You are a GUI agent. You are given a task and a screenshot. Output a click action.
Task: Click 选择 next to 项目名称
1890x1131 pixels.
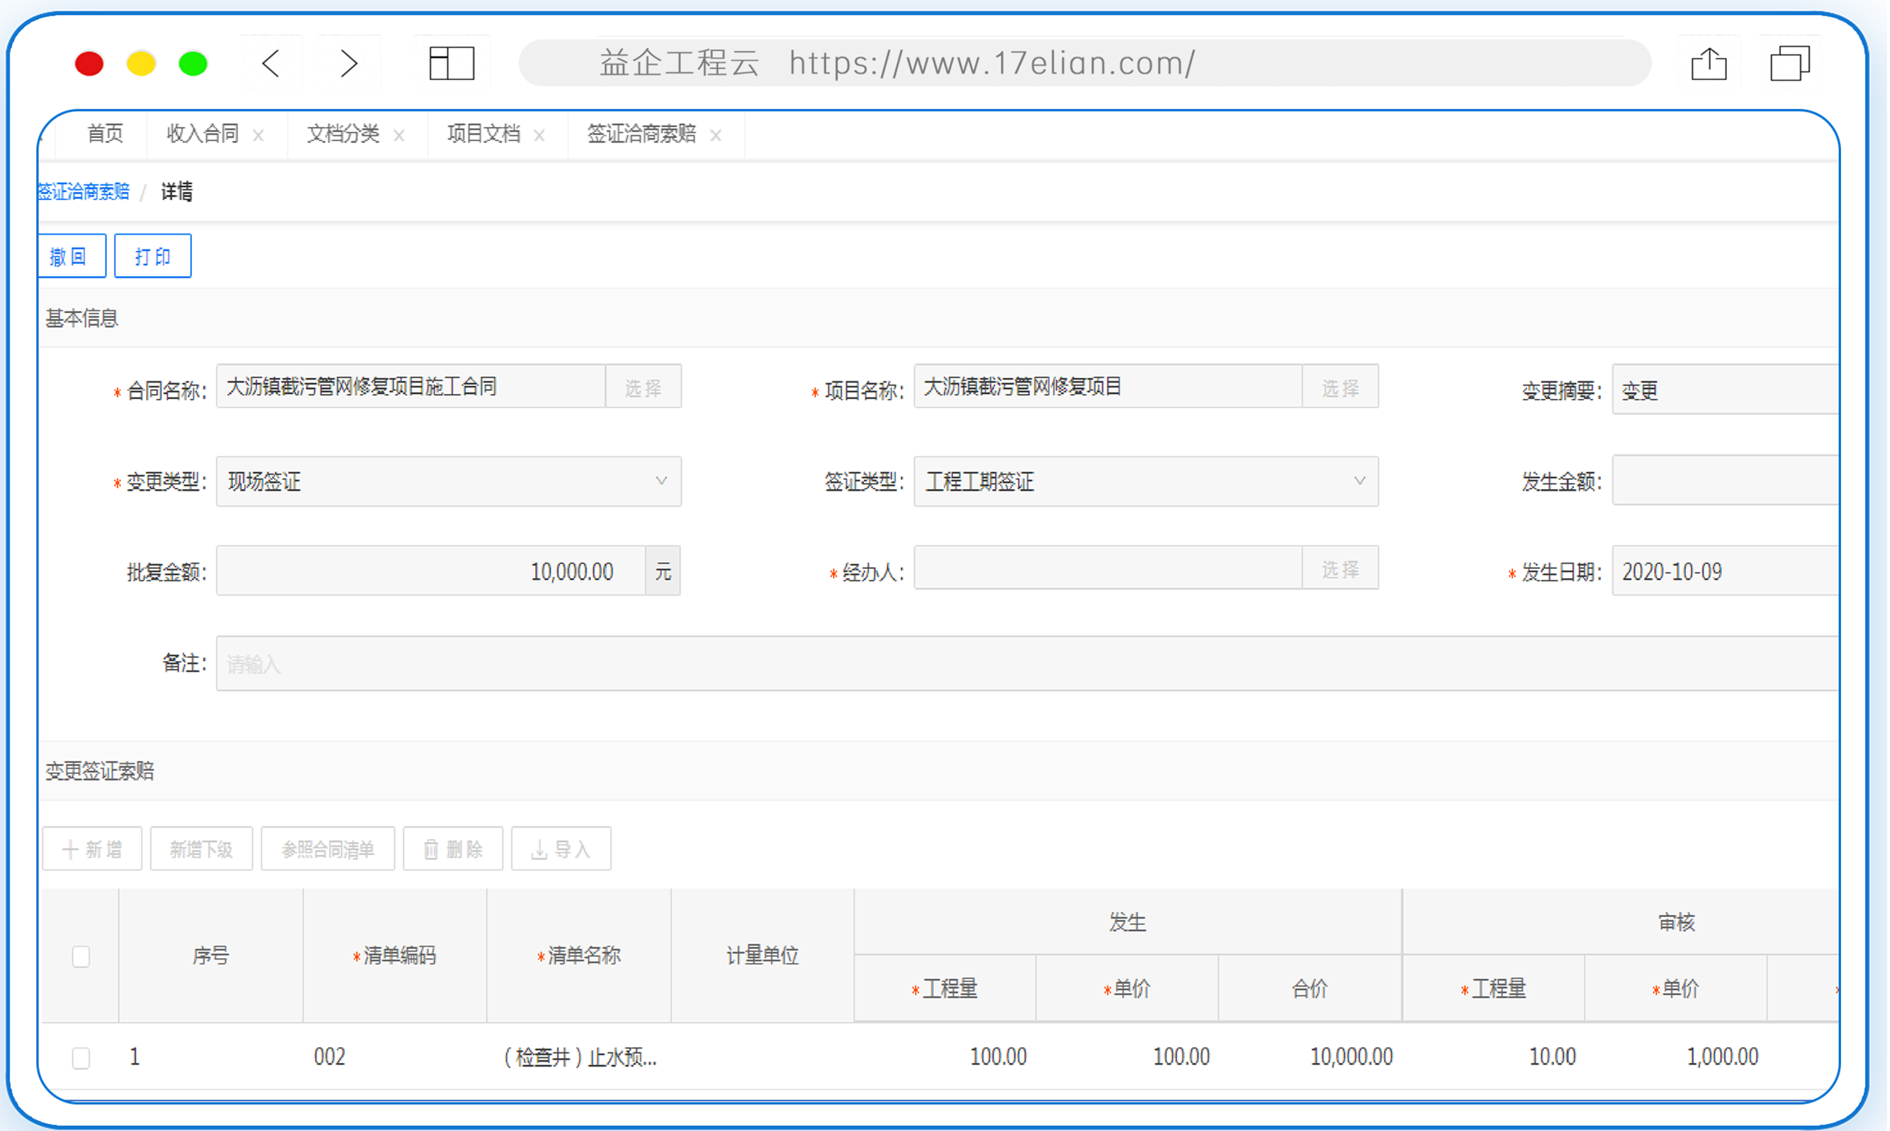(1341, 387)
